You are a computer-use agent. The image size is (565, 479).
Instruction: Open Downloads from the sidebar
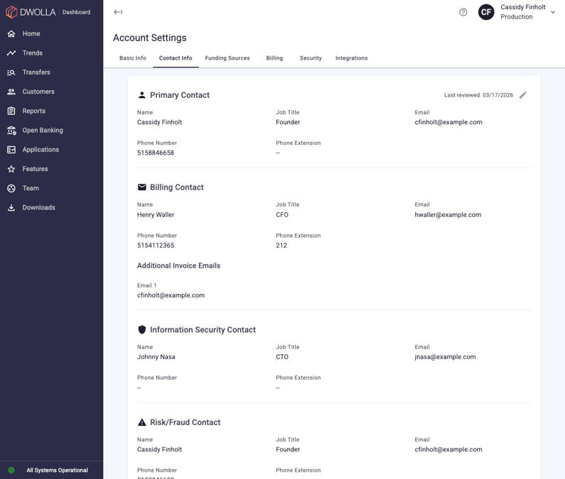tap(38, 208)
